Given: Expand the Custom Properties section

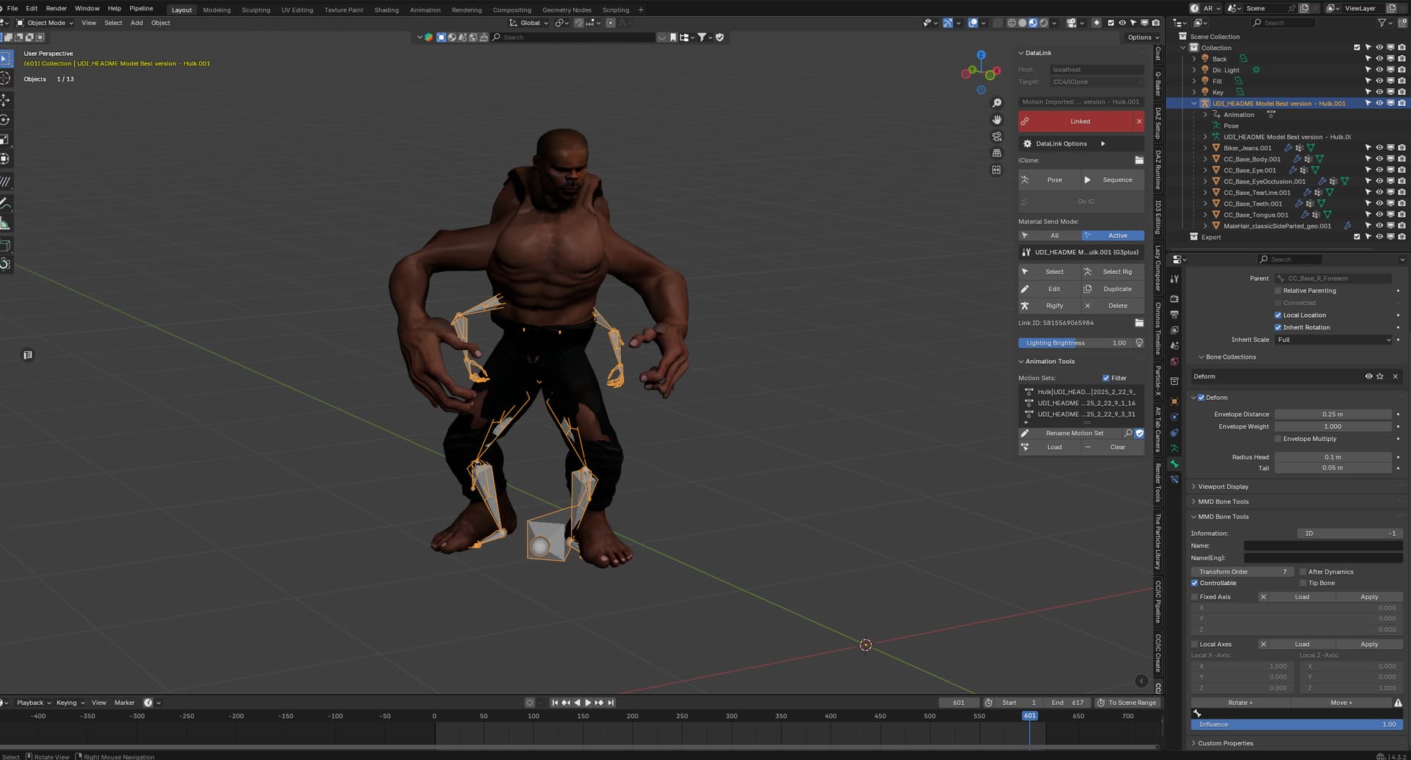Looking at the screenshot, I should pyautogui.click(x=1225, y=743).
